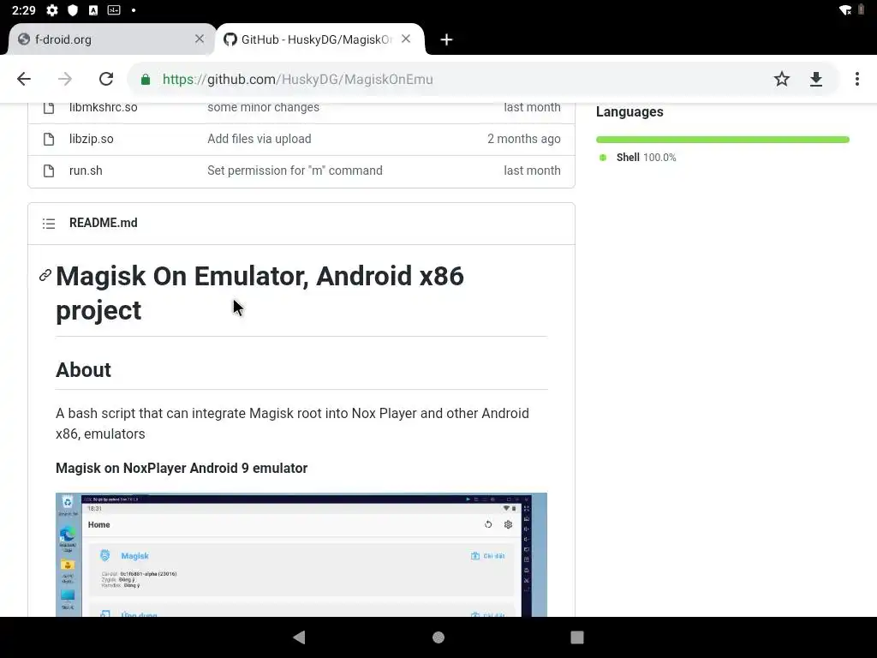This screenshot has width=877, height=658.
Task: Click the Shell 100.0% language entry
Action: [646, 158]
